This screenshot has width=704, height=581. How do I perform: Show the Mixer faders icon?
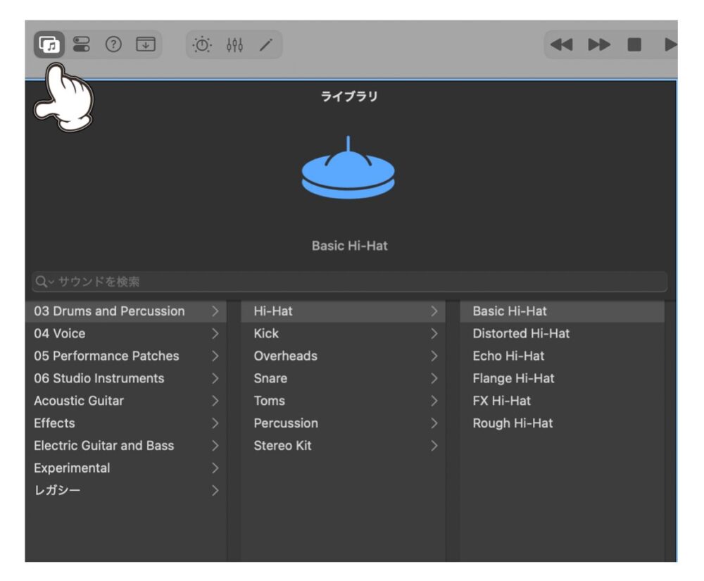click(234, 45)
